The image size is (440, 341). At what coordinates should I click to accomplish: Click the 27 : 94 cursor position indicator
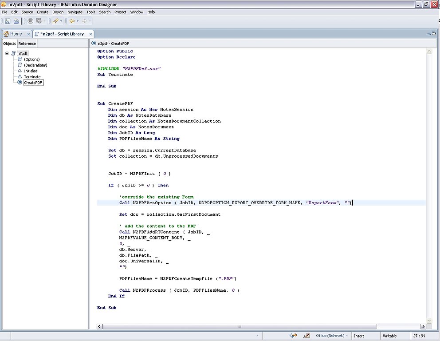pyautogui.click(x=419, y=336)
